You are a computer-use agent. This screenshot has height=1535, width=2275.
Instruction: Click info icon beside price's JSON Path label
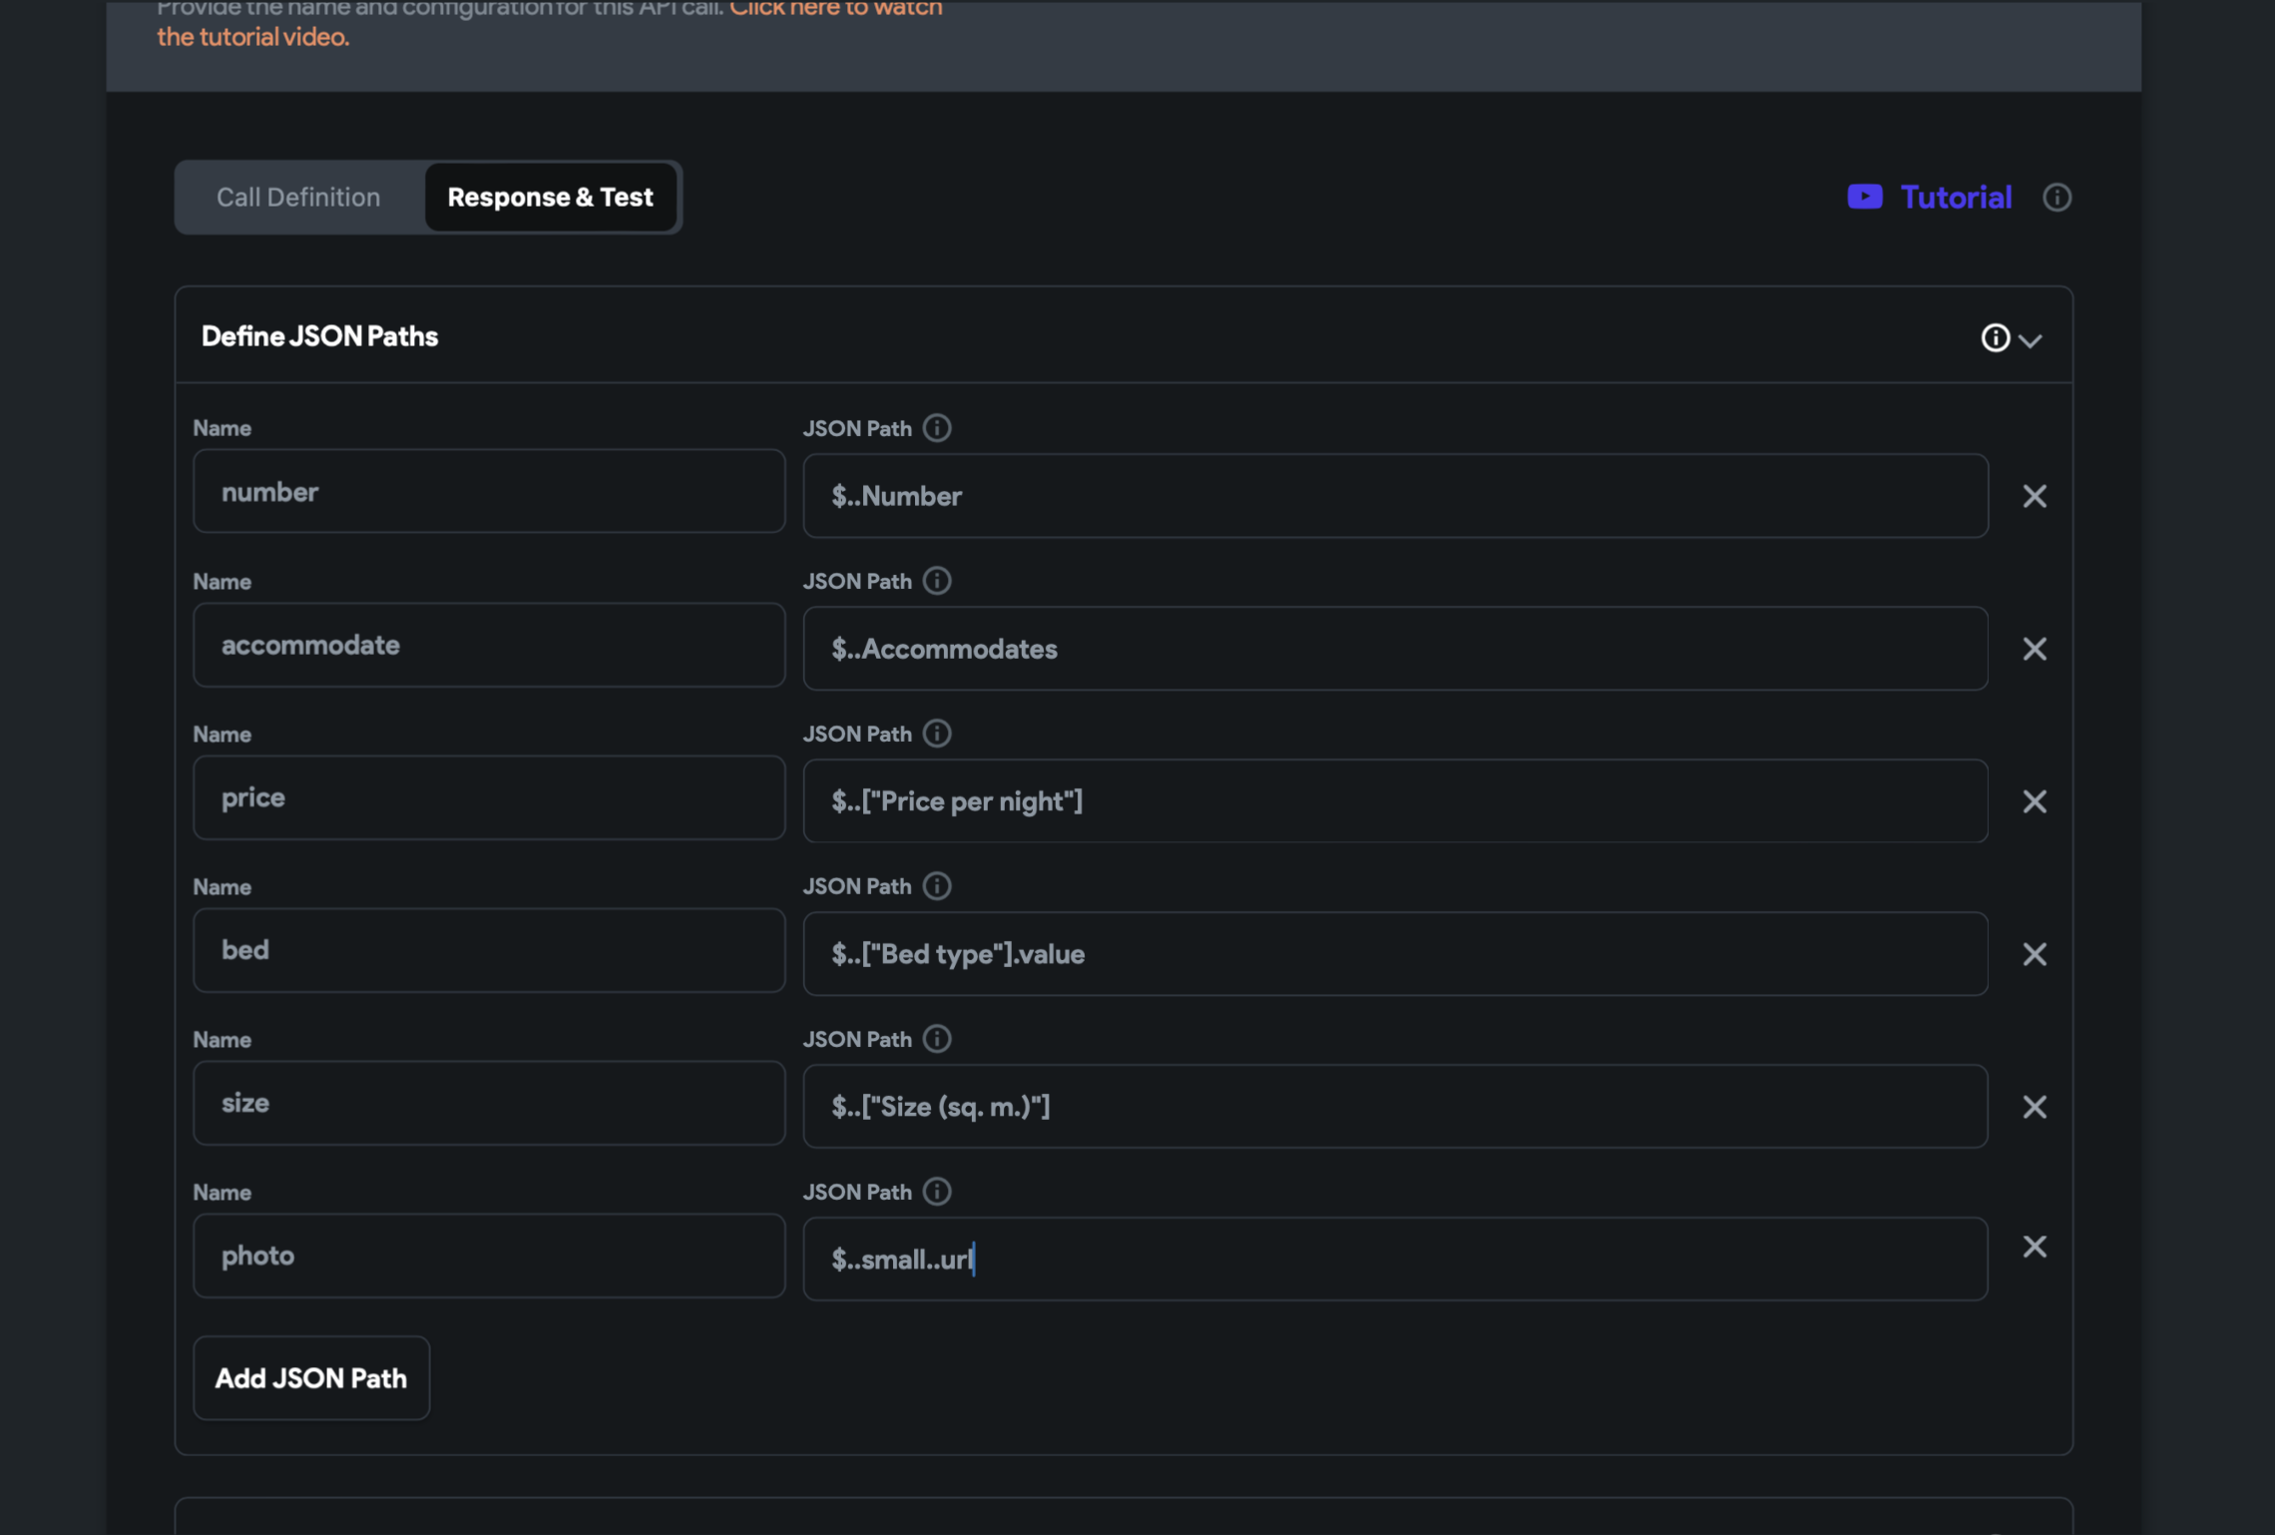tap(936, 734)
